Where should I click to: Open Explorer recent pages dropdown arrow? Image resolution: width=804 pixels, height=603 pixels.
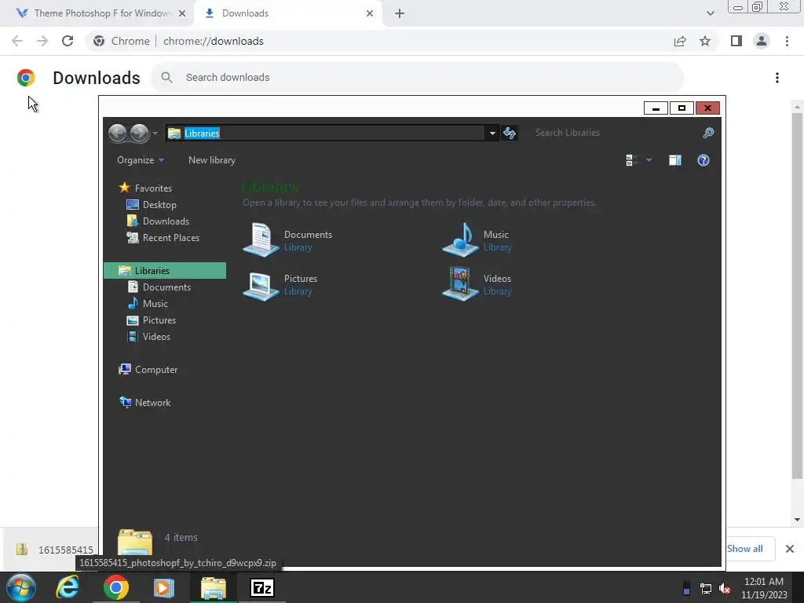coord(155,133)
